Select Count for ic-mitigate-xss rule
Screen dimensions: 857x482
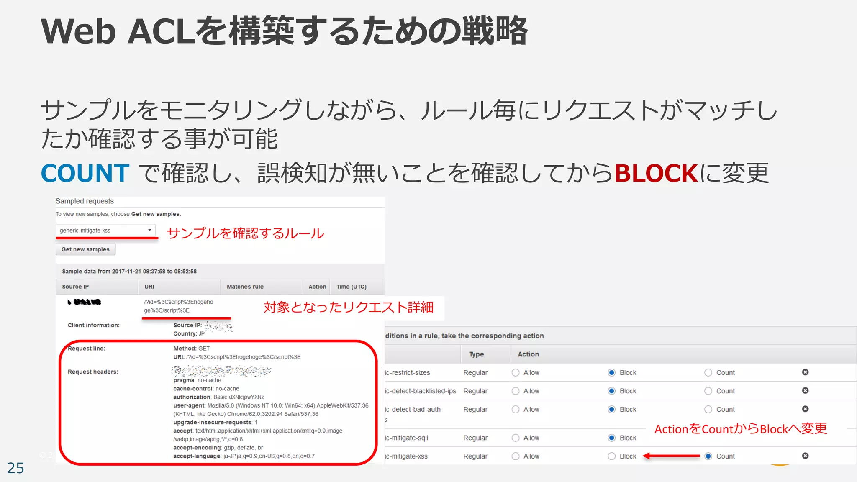click(708, 456)
